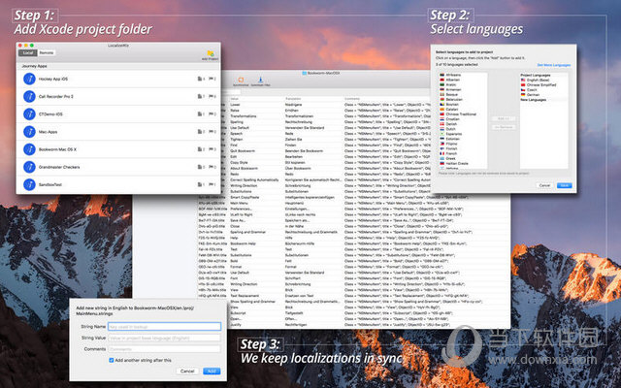This screenshot has height=388, width=621.
Task: Select Danish in the language list
Action: click(x=451, y=124)
